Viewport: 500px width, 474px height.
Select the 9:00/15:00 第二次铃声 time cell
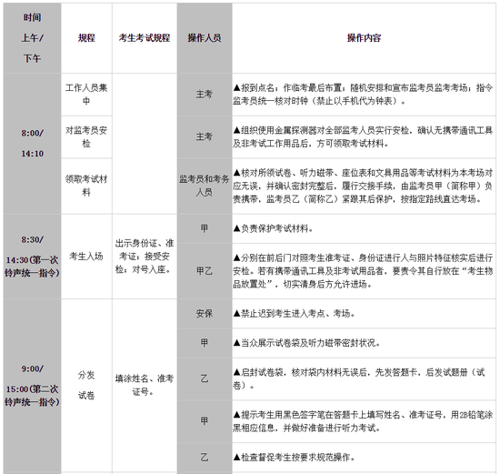click(x=32, y=386)
